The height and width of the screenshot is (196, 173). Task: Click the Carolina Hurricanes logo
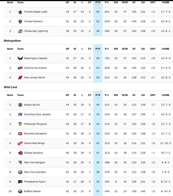pyautogui.click(x=20, y=68)
